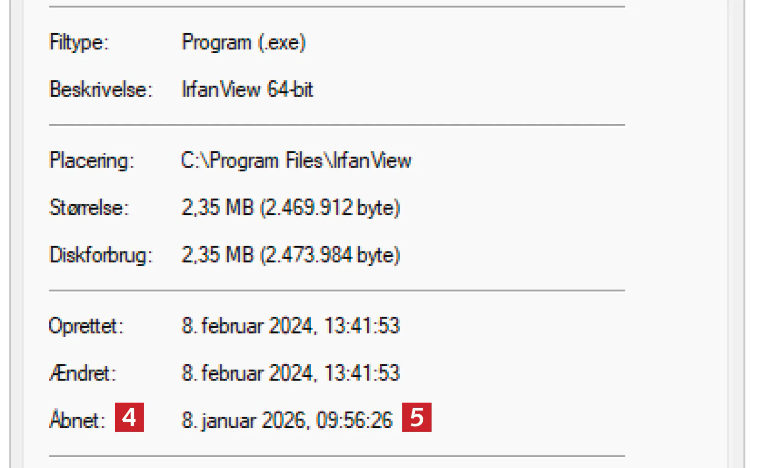The width and height of the screenshot is (768, 468).
Task: Click the Åbnet label
Action: 77,420
